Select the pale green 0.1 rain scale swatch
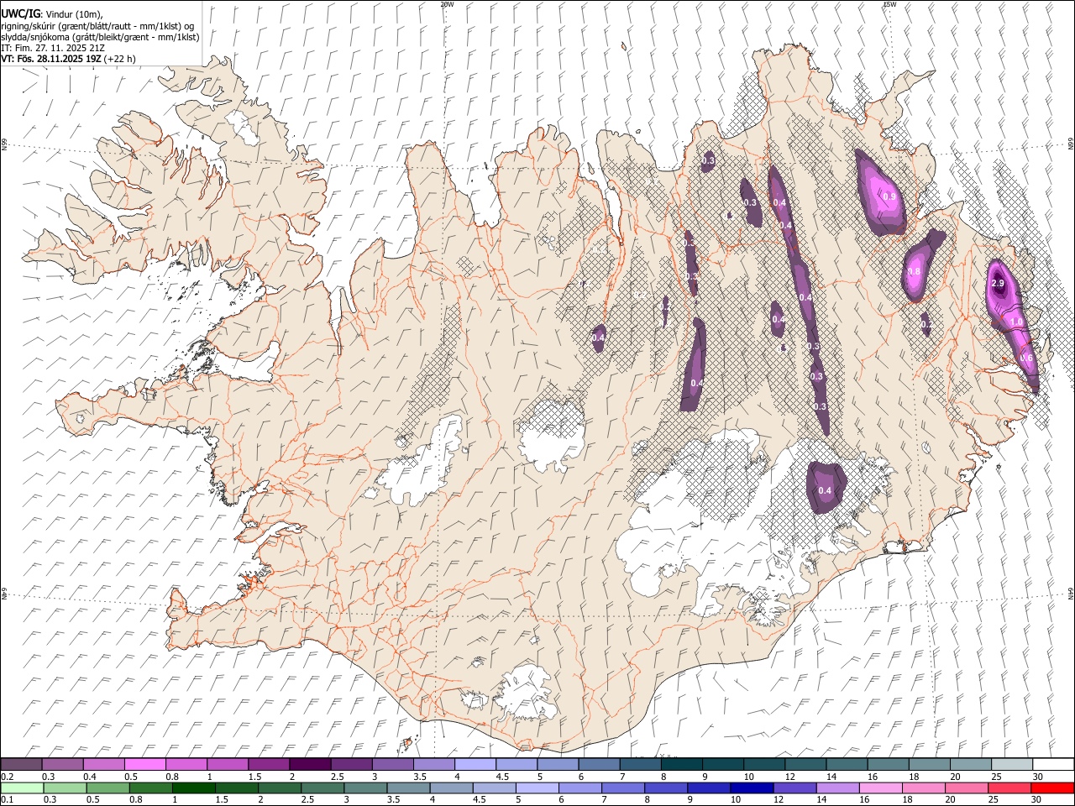The height and width of the screenshot is (806, 1075). pyautogui.click(x=23, y=788)
